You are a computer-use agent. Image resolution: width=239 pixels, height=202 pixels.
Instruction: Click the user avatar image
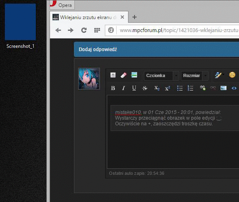(x=89, y=79)
